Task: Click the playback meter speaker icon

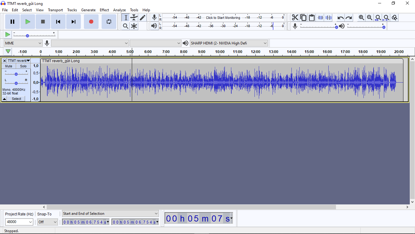Action: point(154,26)
